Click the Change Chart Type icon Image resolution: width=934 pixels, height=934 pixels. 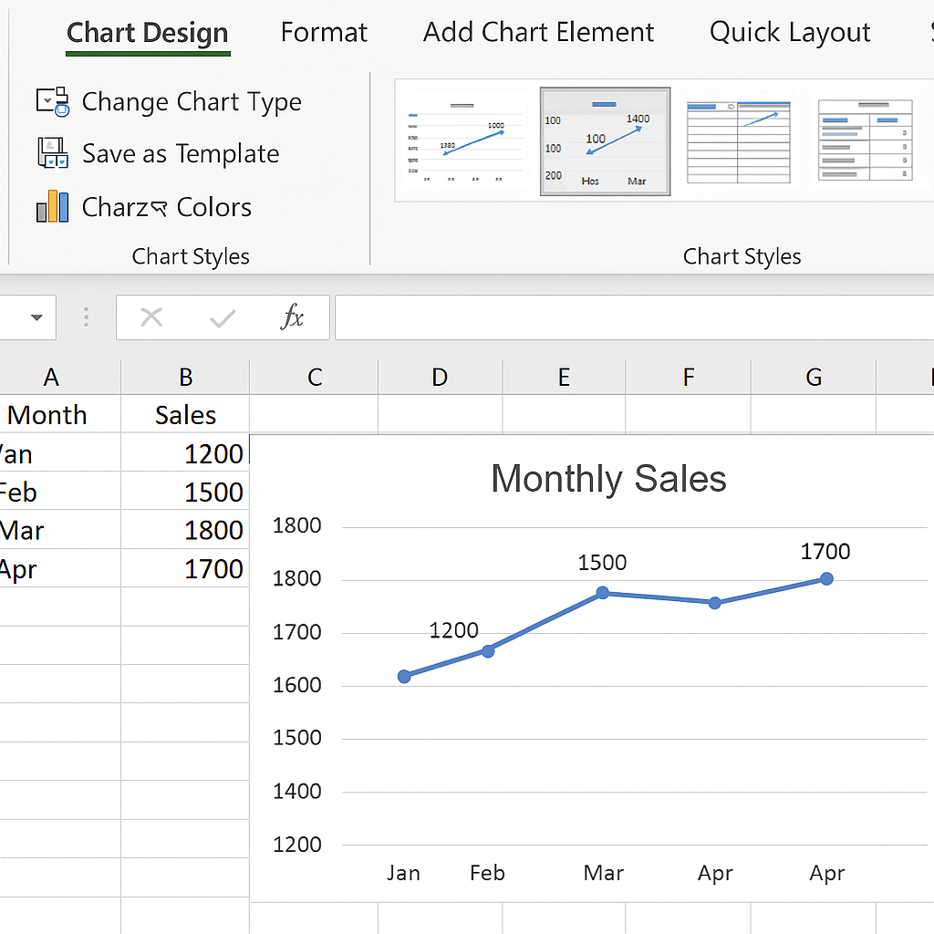click(x=53, y=101)
